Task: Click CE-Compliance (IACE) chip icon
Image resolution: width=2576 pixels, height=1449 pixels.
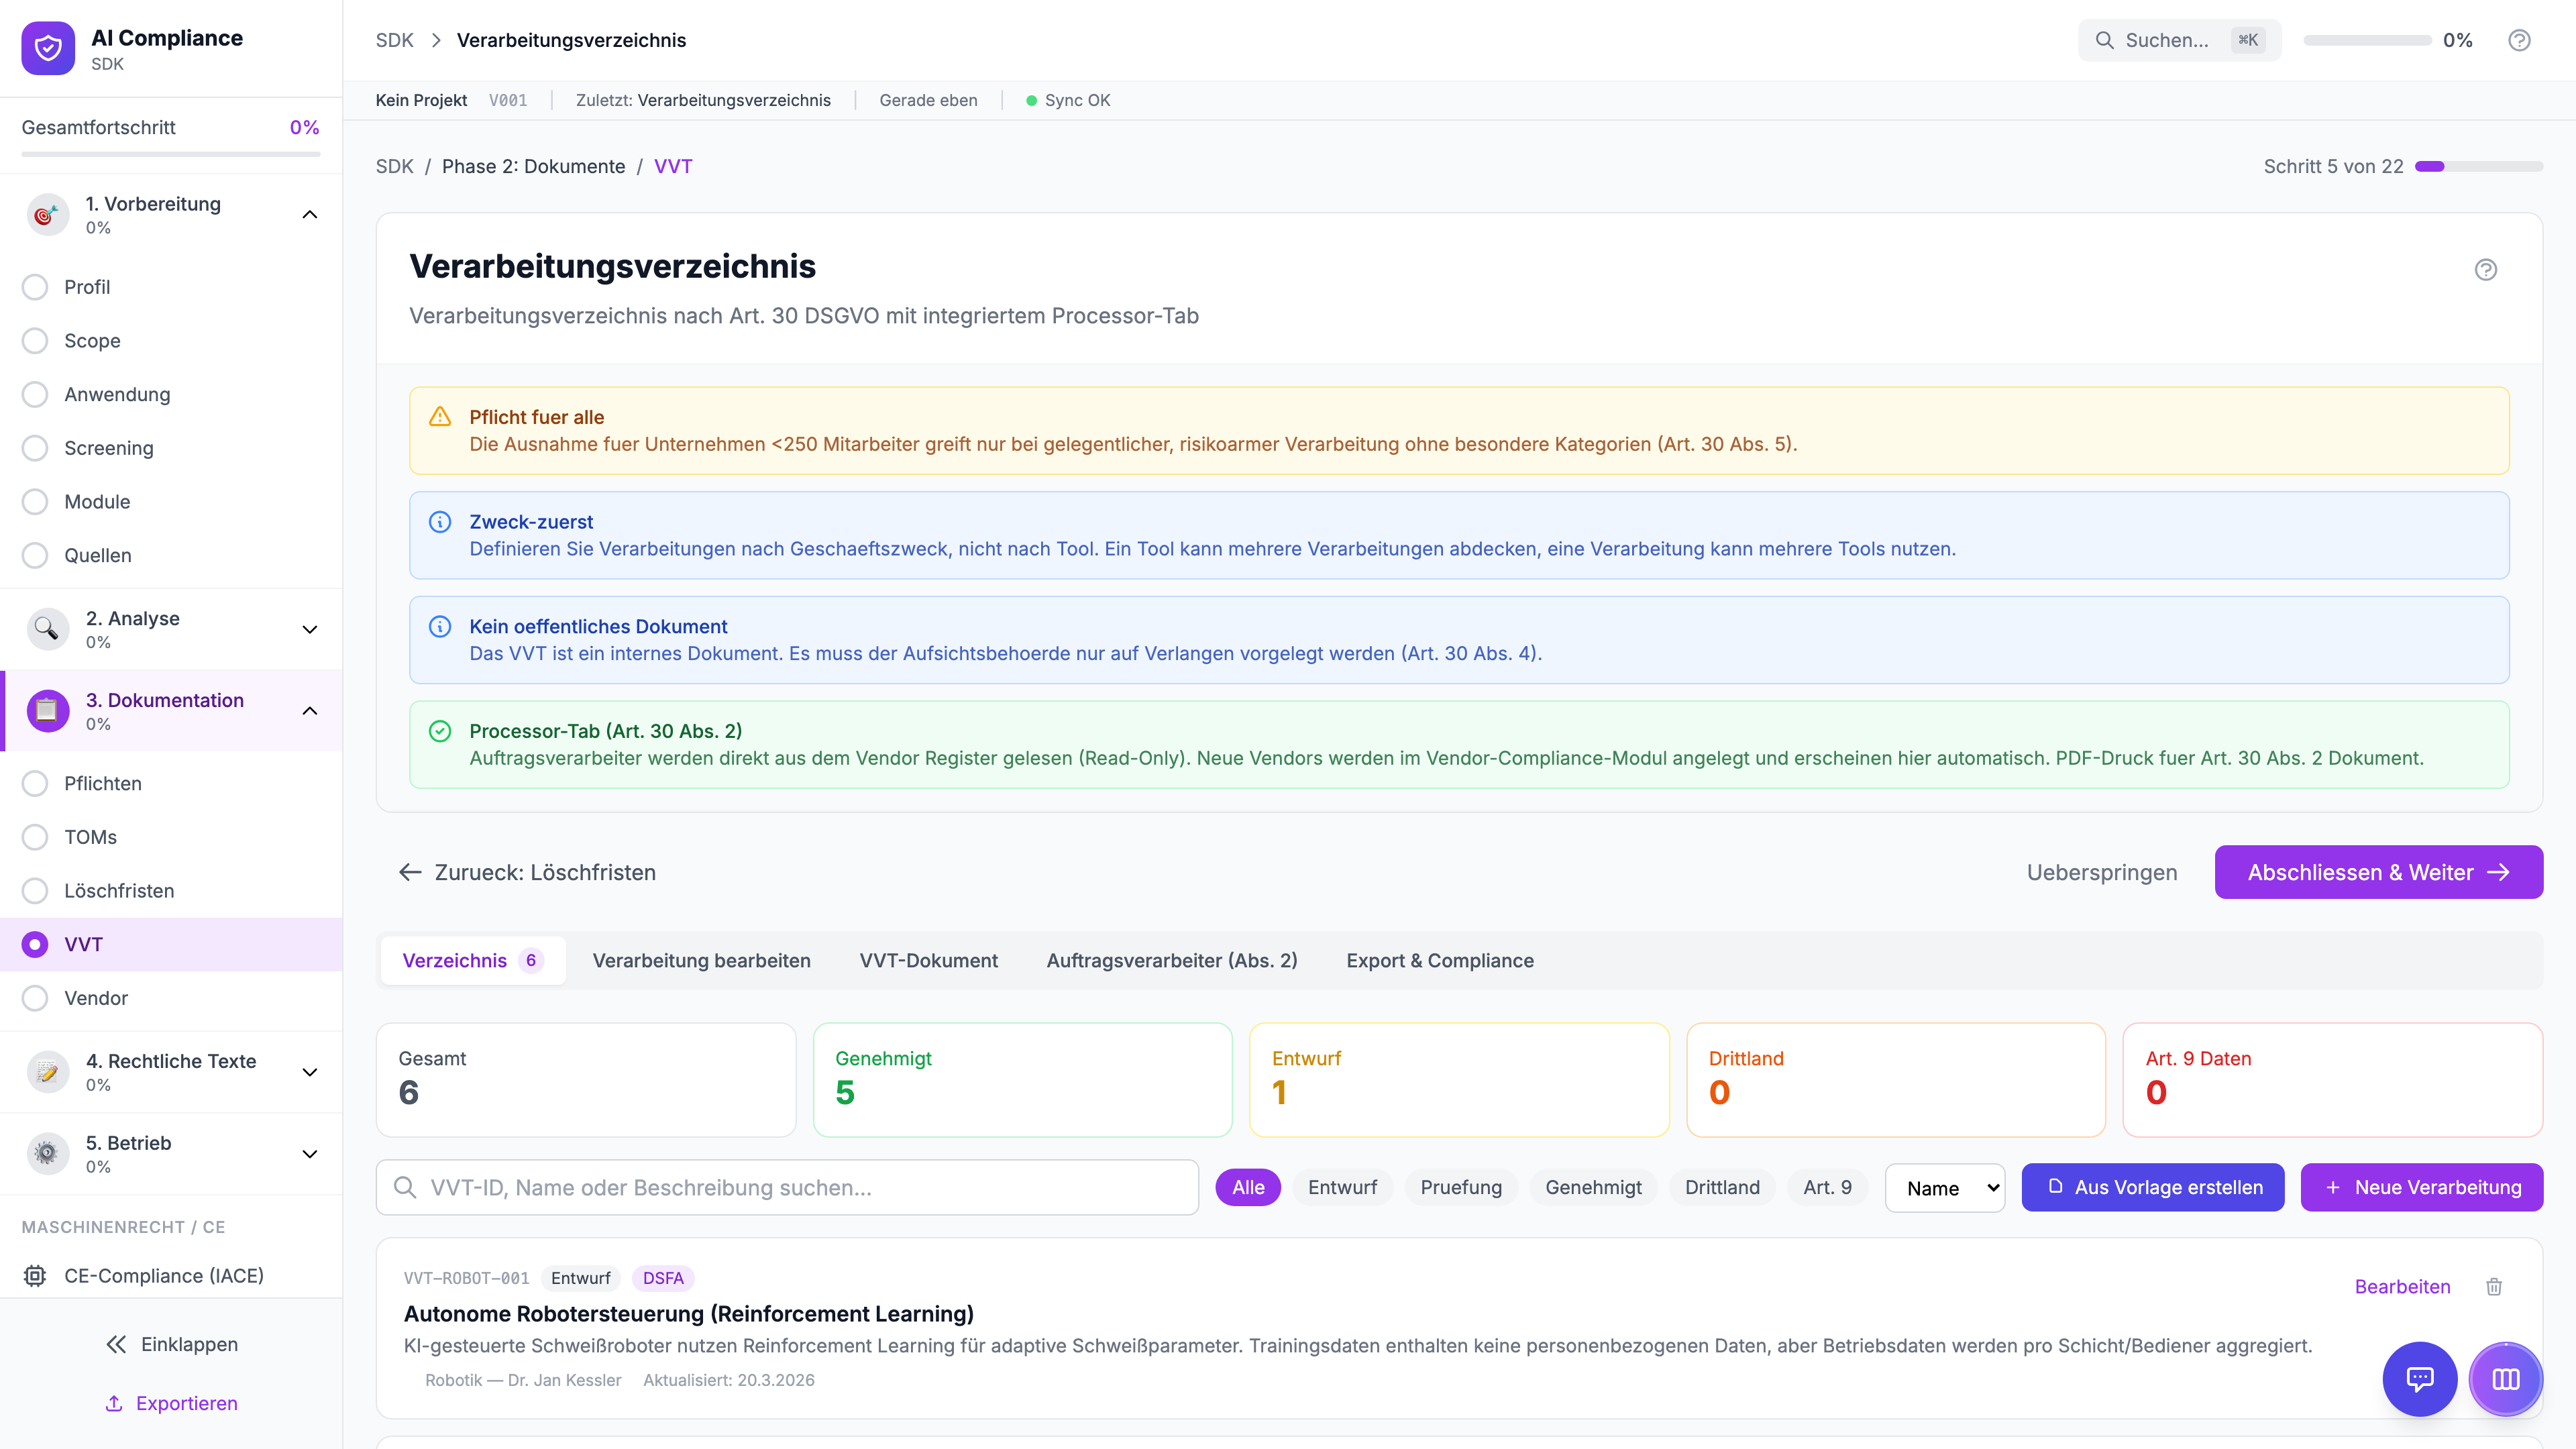Action: point(35,1276)
